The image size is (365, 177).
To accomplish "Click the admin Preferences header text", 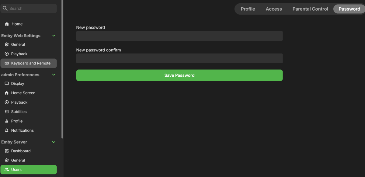I will [x=20, y=75].
